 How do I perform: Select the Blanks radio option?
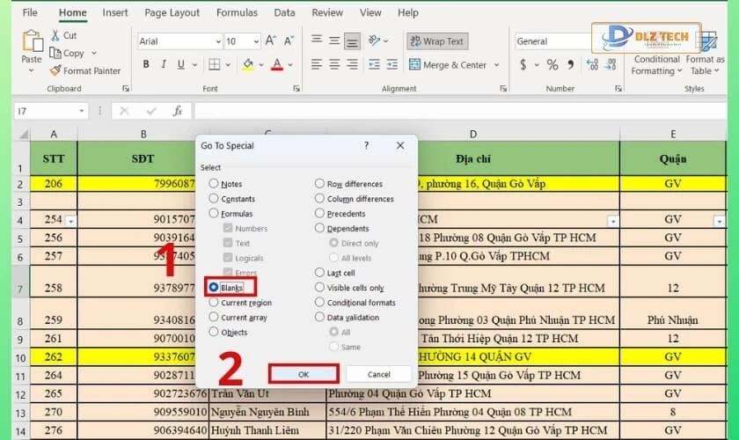coord(214,287)
